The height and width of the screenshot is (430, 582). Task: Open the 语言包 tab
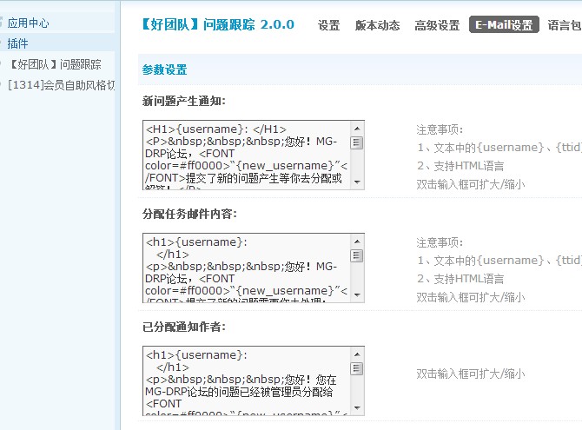pos(565,25)
